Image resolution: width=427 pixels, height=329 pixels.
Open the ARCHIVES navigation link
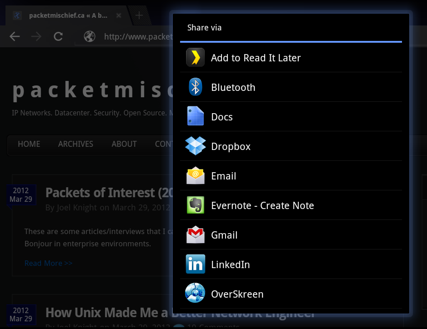pyautogui.click(x=75, y=144)
